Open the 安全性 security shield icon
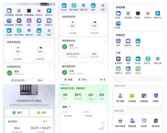The height and width of the screenshot is (133, 167). (144, 123)
